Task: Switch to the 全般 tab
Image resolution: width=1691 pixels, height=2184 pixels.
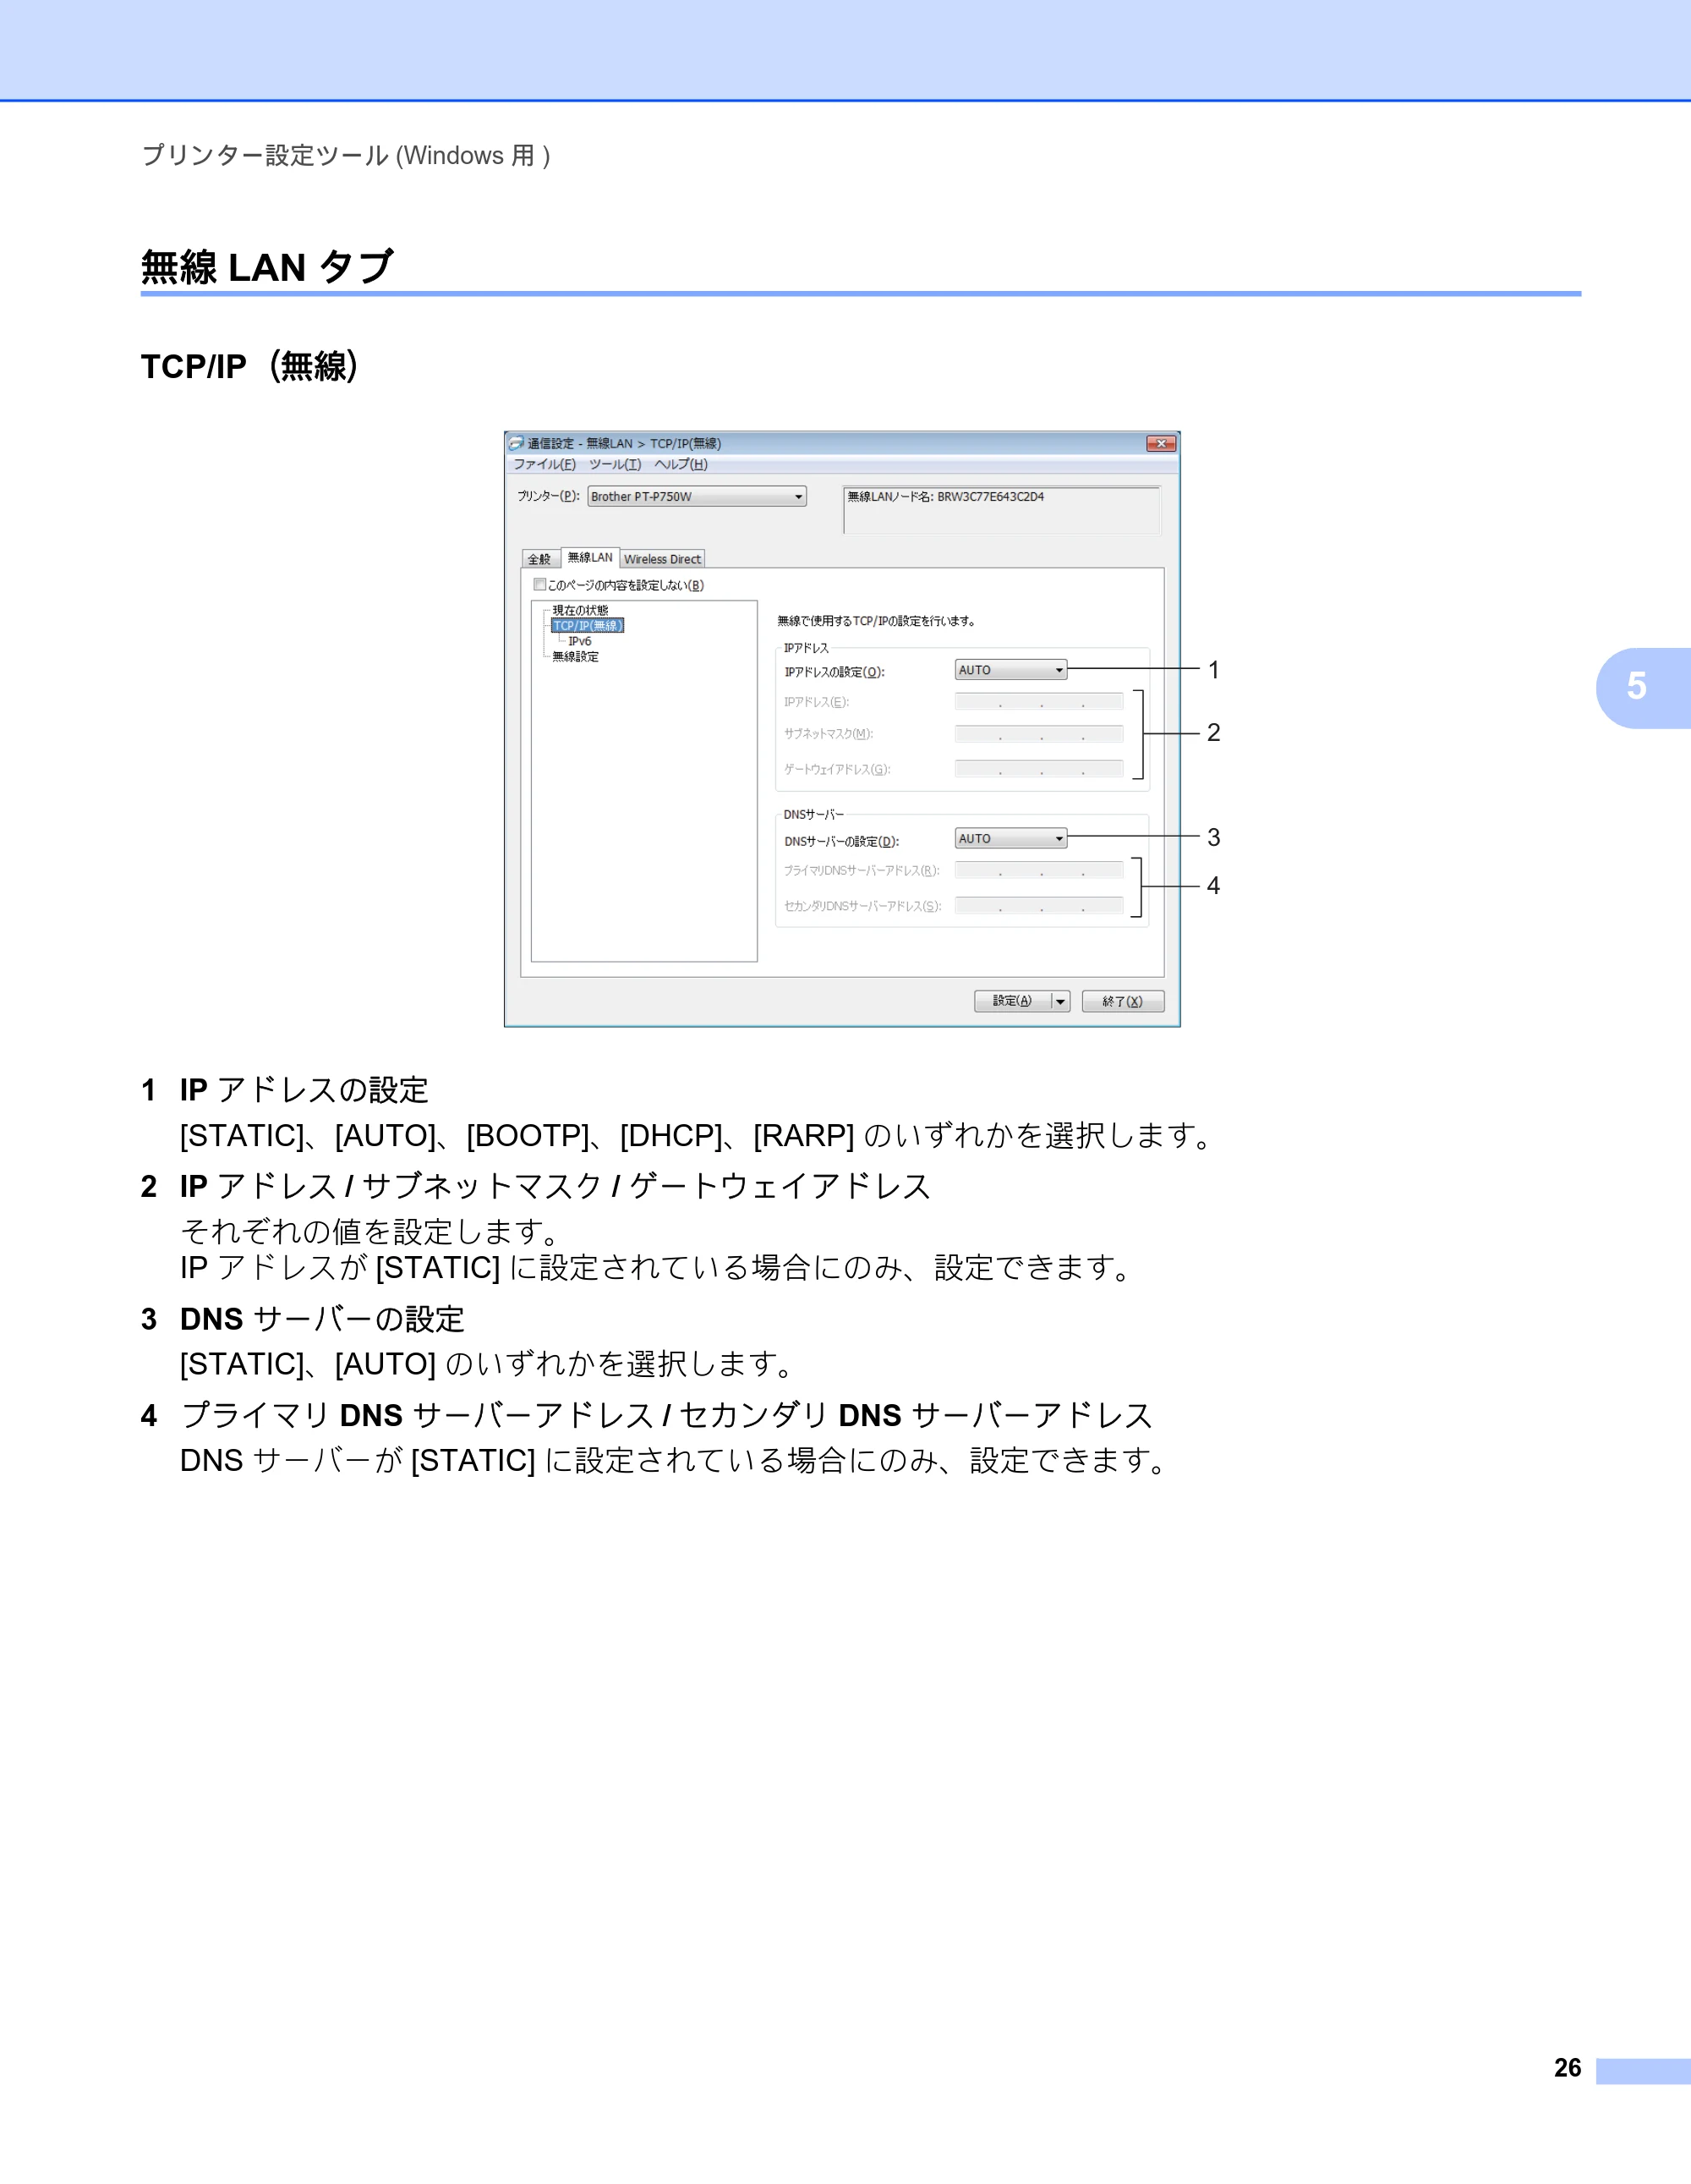Action: point(539,559)
